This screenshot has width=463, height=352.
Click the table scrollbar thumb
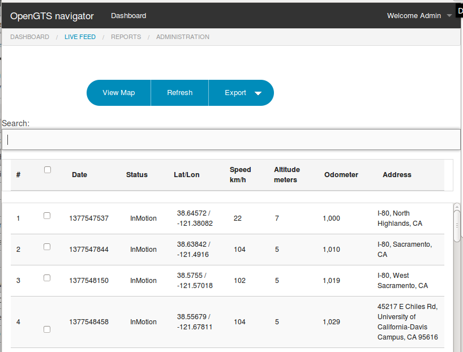coord(456,226)
